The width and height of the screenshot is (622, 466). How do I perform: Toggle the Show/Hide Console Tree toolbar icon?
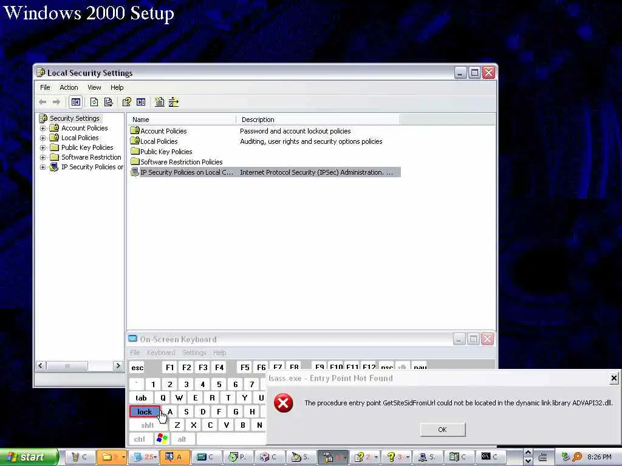click(x=75, y=102)
